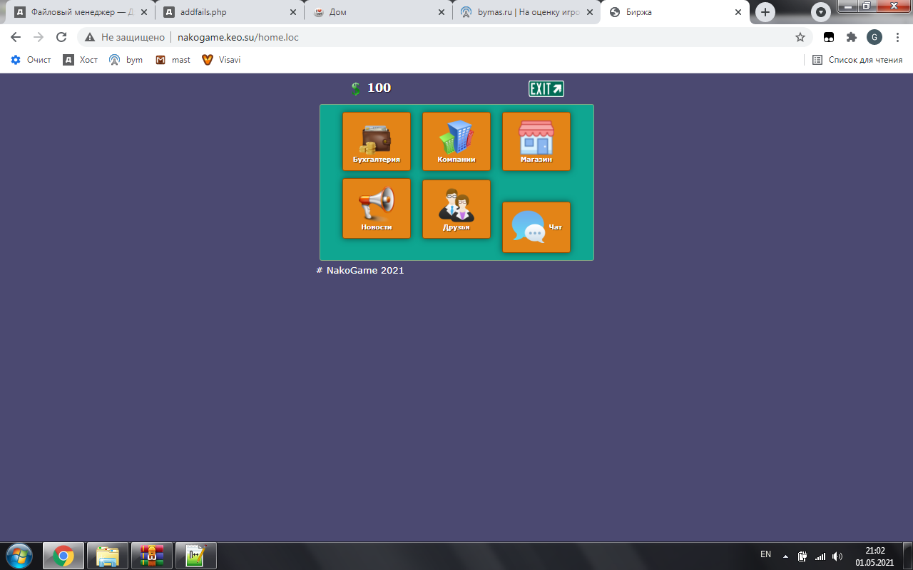913x570 pixels.
Task: Reload the page
Action: [x=61, y=37]
